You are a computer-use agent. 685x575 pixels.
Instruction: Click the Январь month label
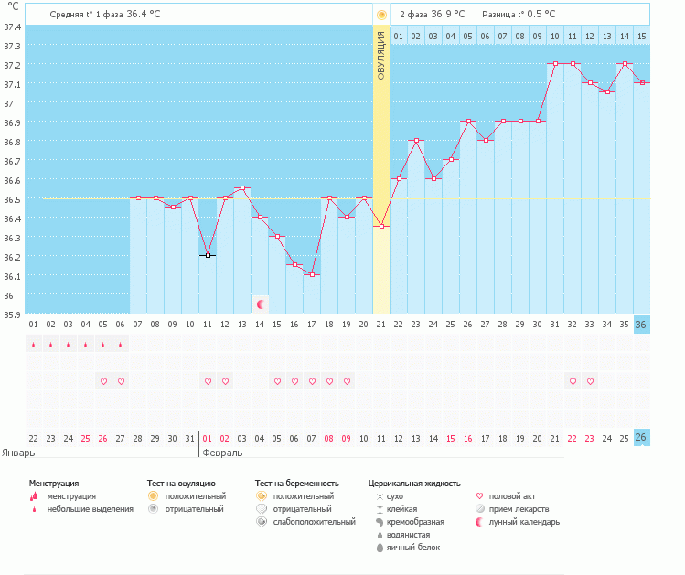point(18,453)
